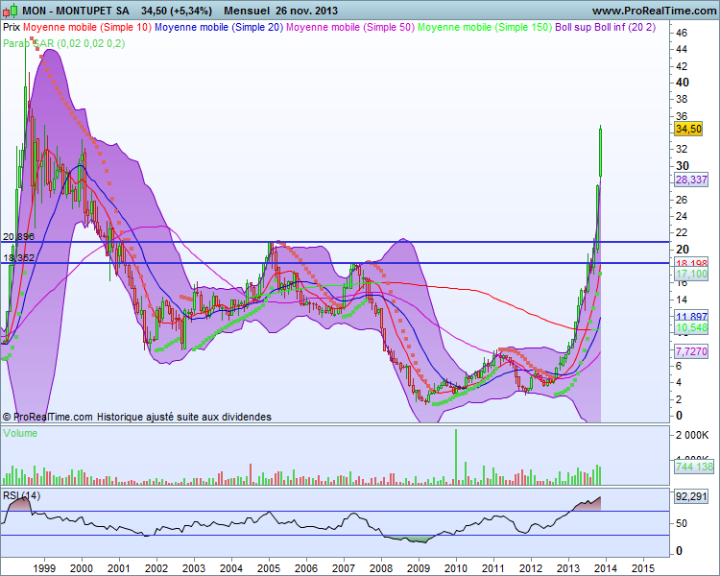Image resolution: width=720 pixels, height=576 pixels.
Task: Click the 20,896 horizontal line label
Action: coord(19,236)
